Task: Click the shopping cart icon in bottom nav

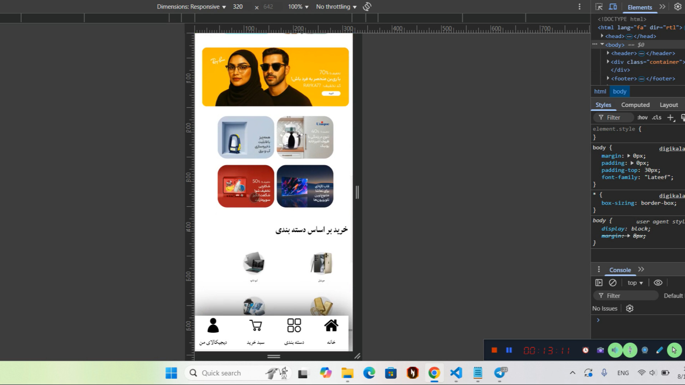Action: click(255, 326)
